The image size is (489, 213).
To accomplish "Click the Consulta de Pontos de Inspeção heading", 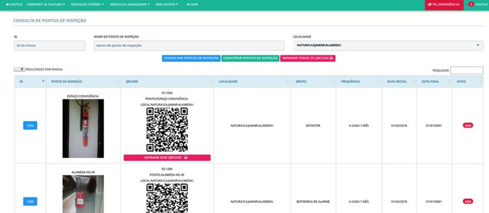I will click(50, 21).
